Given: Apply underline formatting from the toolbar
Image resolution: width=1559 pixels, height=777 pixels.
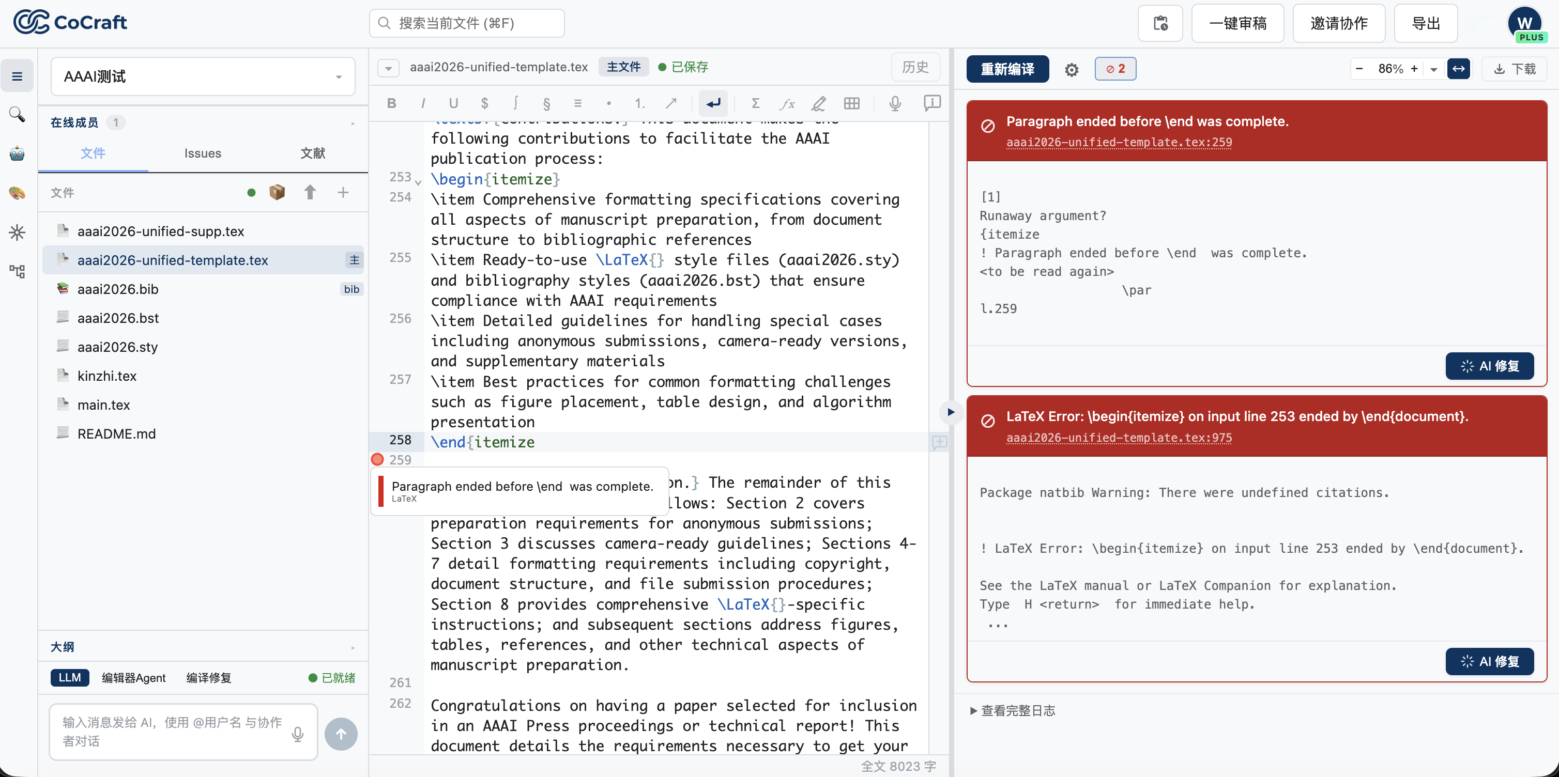Looking at the screenshot, I should 453,103.
